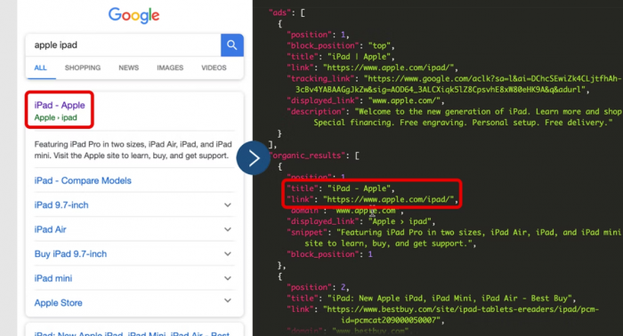Click the green Apple › ipad breadcrumb
Screen dimensions: 623x336
coord(55,117)
